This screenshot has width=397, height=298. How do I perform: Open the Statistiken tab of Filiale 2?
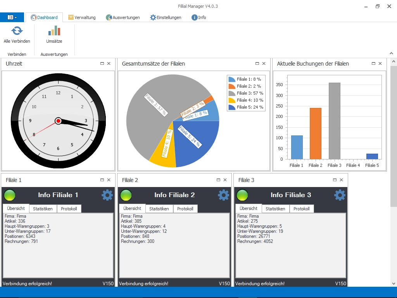tap(159, 208)
